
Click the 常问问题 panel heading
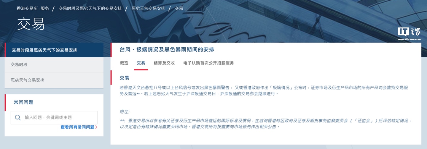(x=23, y=102)
